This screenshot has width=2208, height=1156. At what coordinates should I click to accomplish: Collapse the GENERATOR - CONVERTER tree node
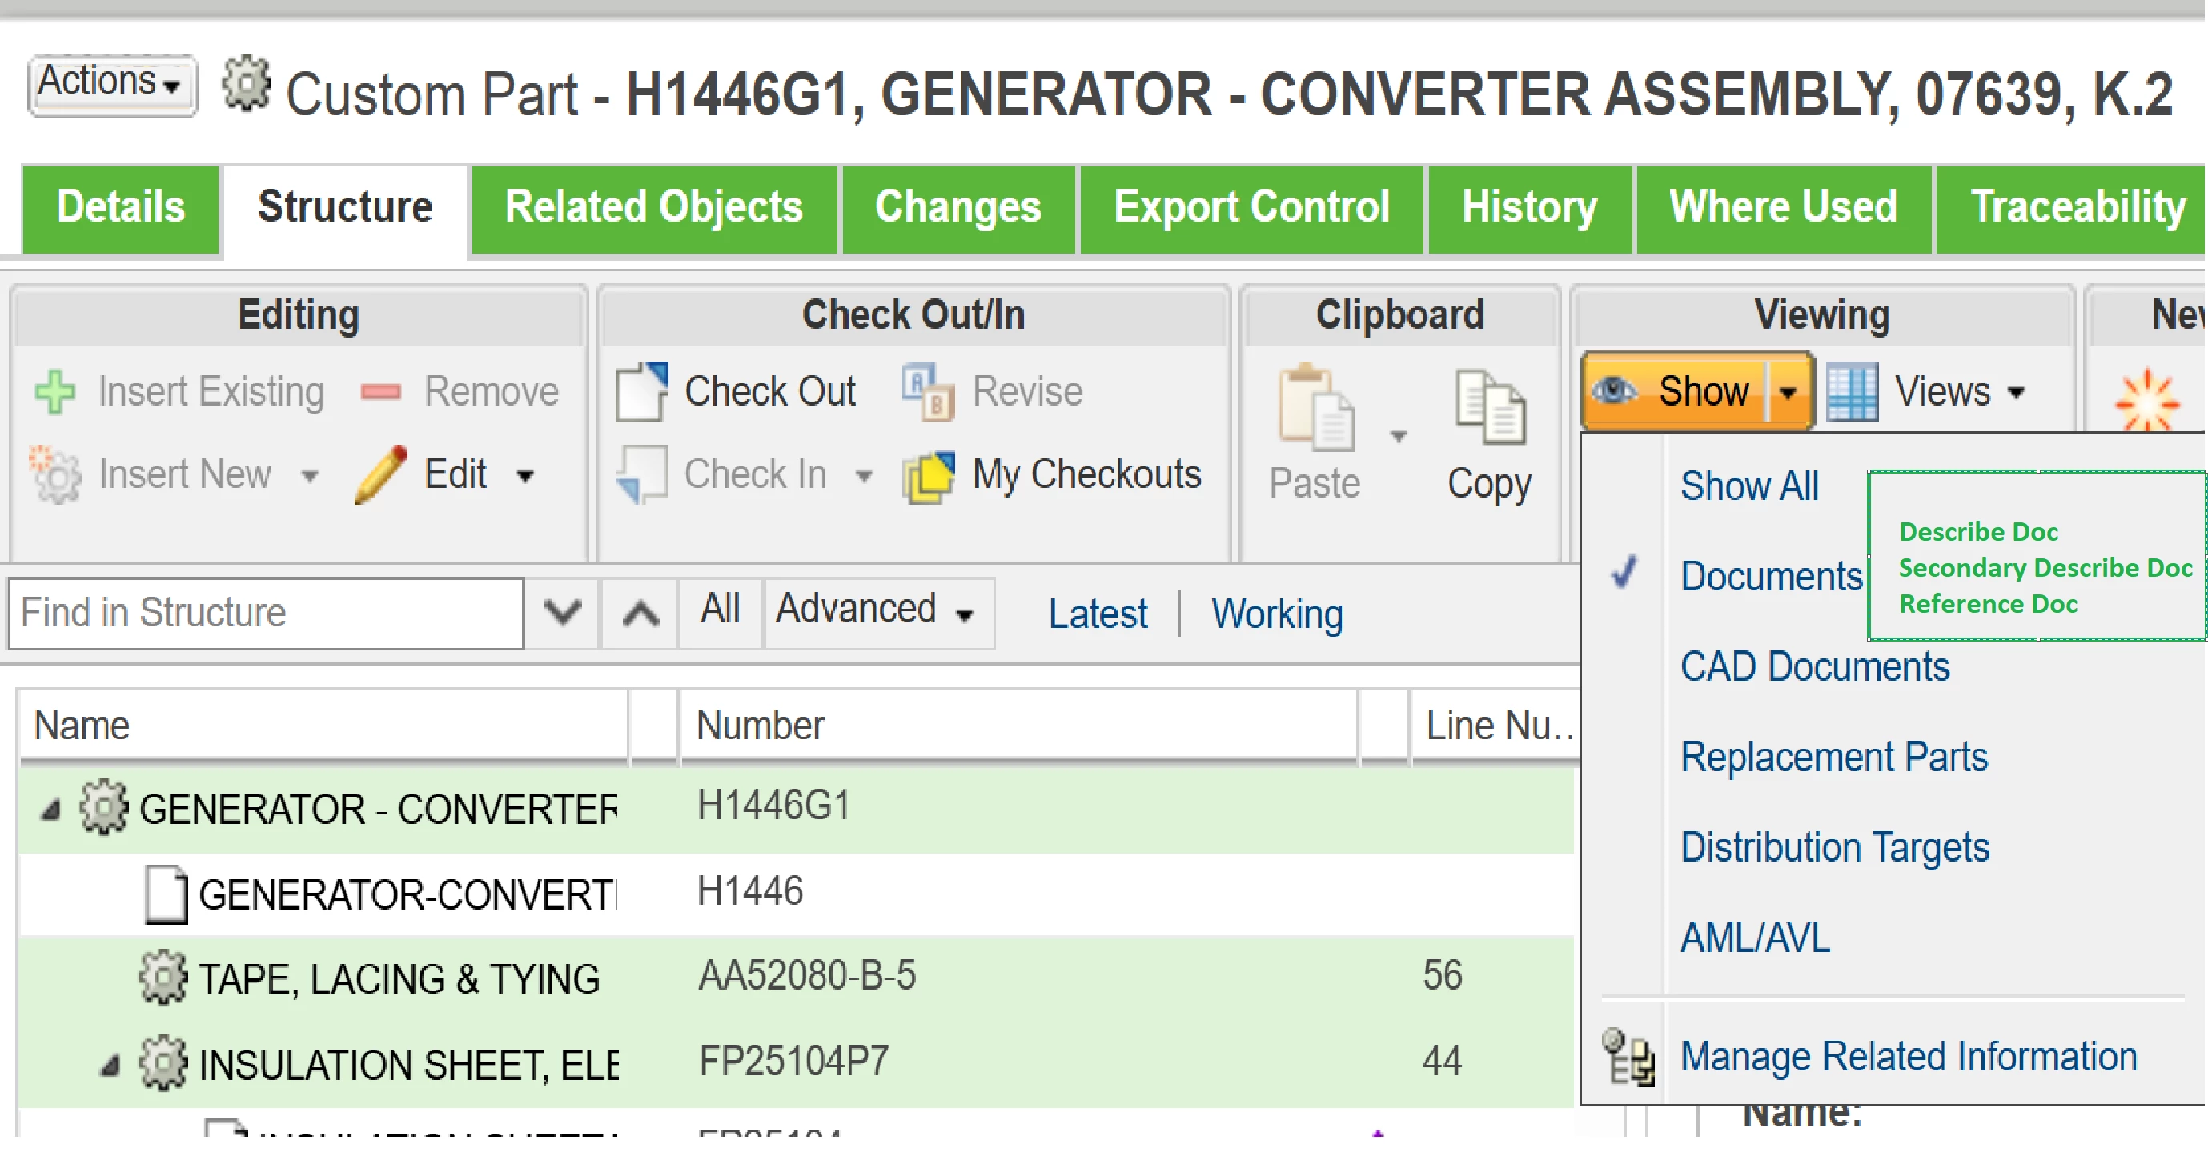click(x=51, y=810)
